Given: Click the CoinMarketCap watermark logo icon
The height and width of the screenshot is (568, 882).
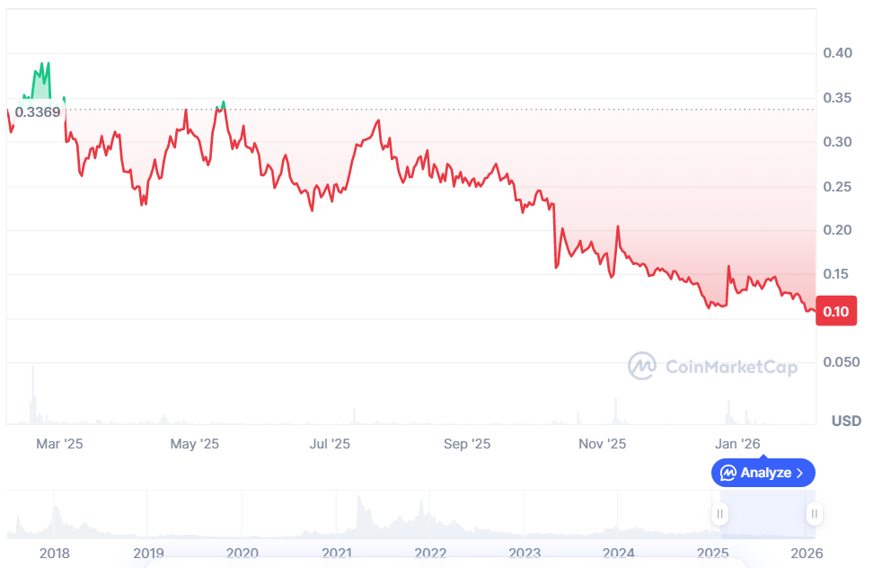Looking at the screenshot, I should click(641, 366).
